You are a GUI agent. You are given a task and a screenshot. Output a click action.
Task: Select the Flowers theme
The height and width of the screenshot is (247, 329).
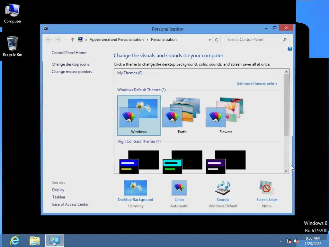(x=226, y=115)
